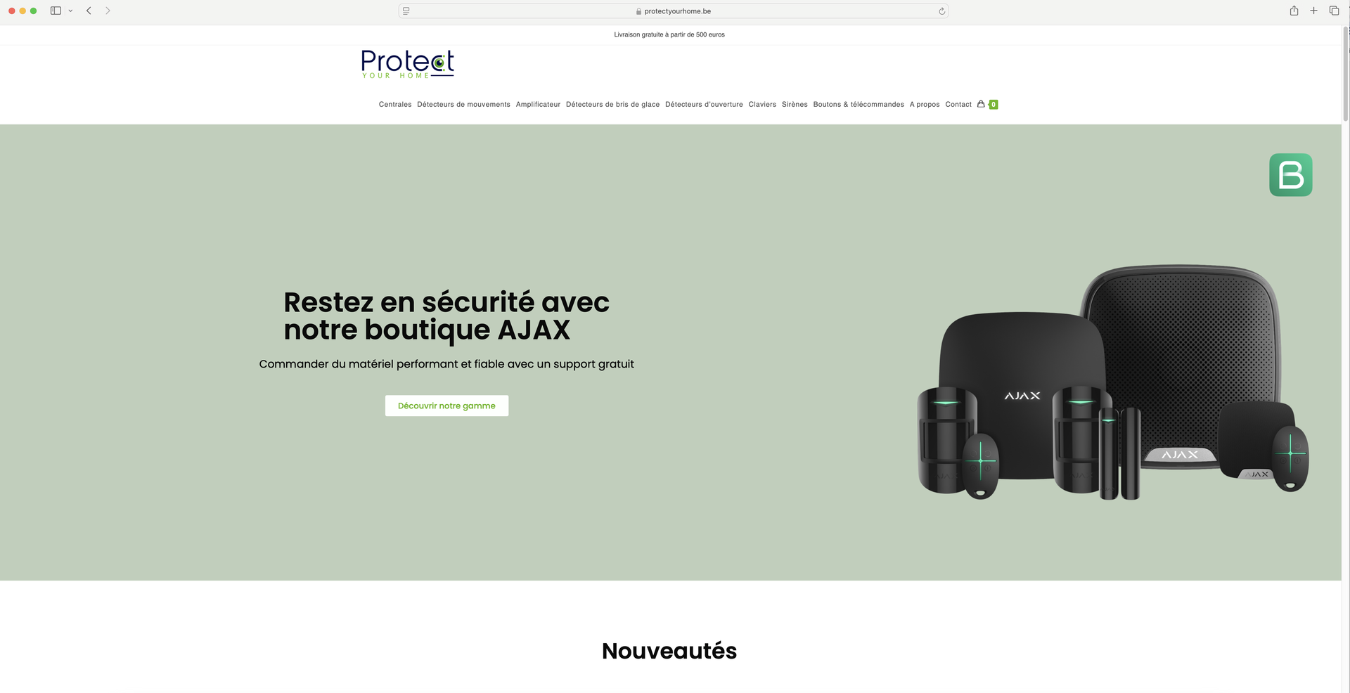The height and width of the screenshot is (693, 1350).
Task: Click the Protect Your Home logo
Action: pyautogui.click(x=408, y=64)
